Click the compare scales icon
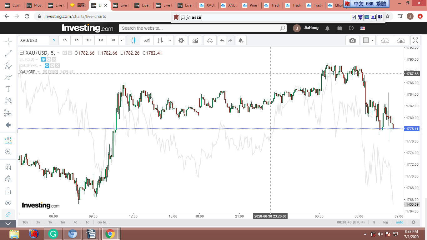 click(210, 40)
